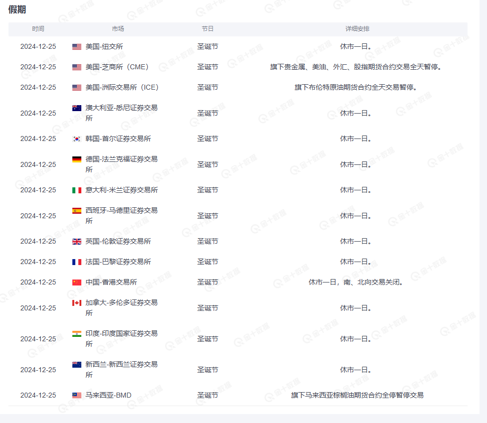This screenshot has height=423, width=487.
Task: Select the 圣诞节 label in the NYSE row
Action: point(208,46)
